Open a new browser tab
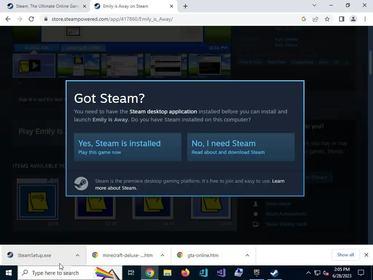Screen dimensions: 373x280 [185, 6]
